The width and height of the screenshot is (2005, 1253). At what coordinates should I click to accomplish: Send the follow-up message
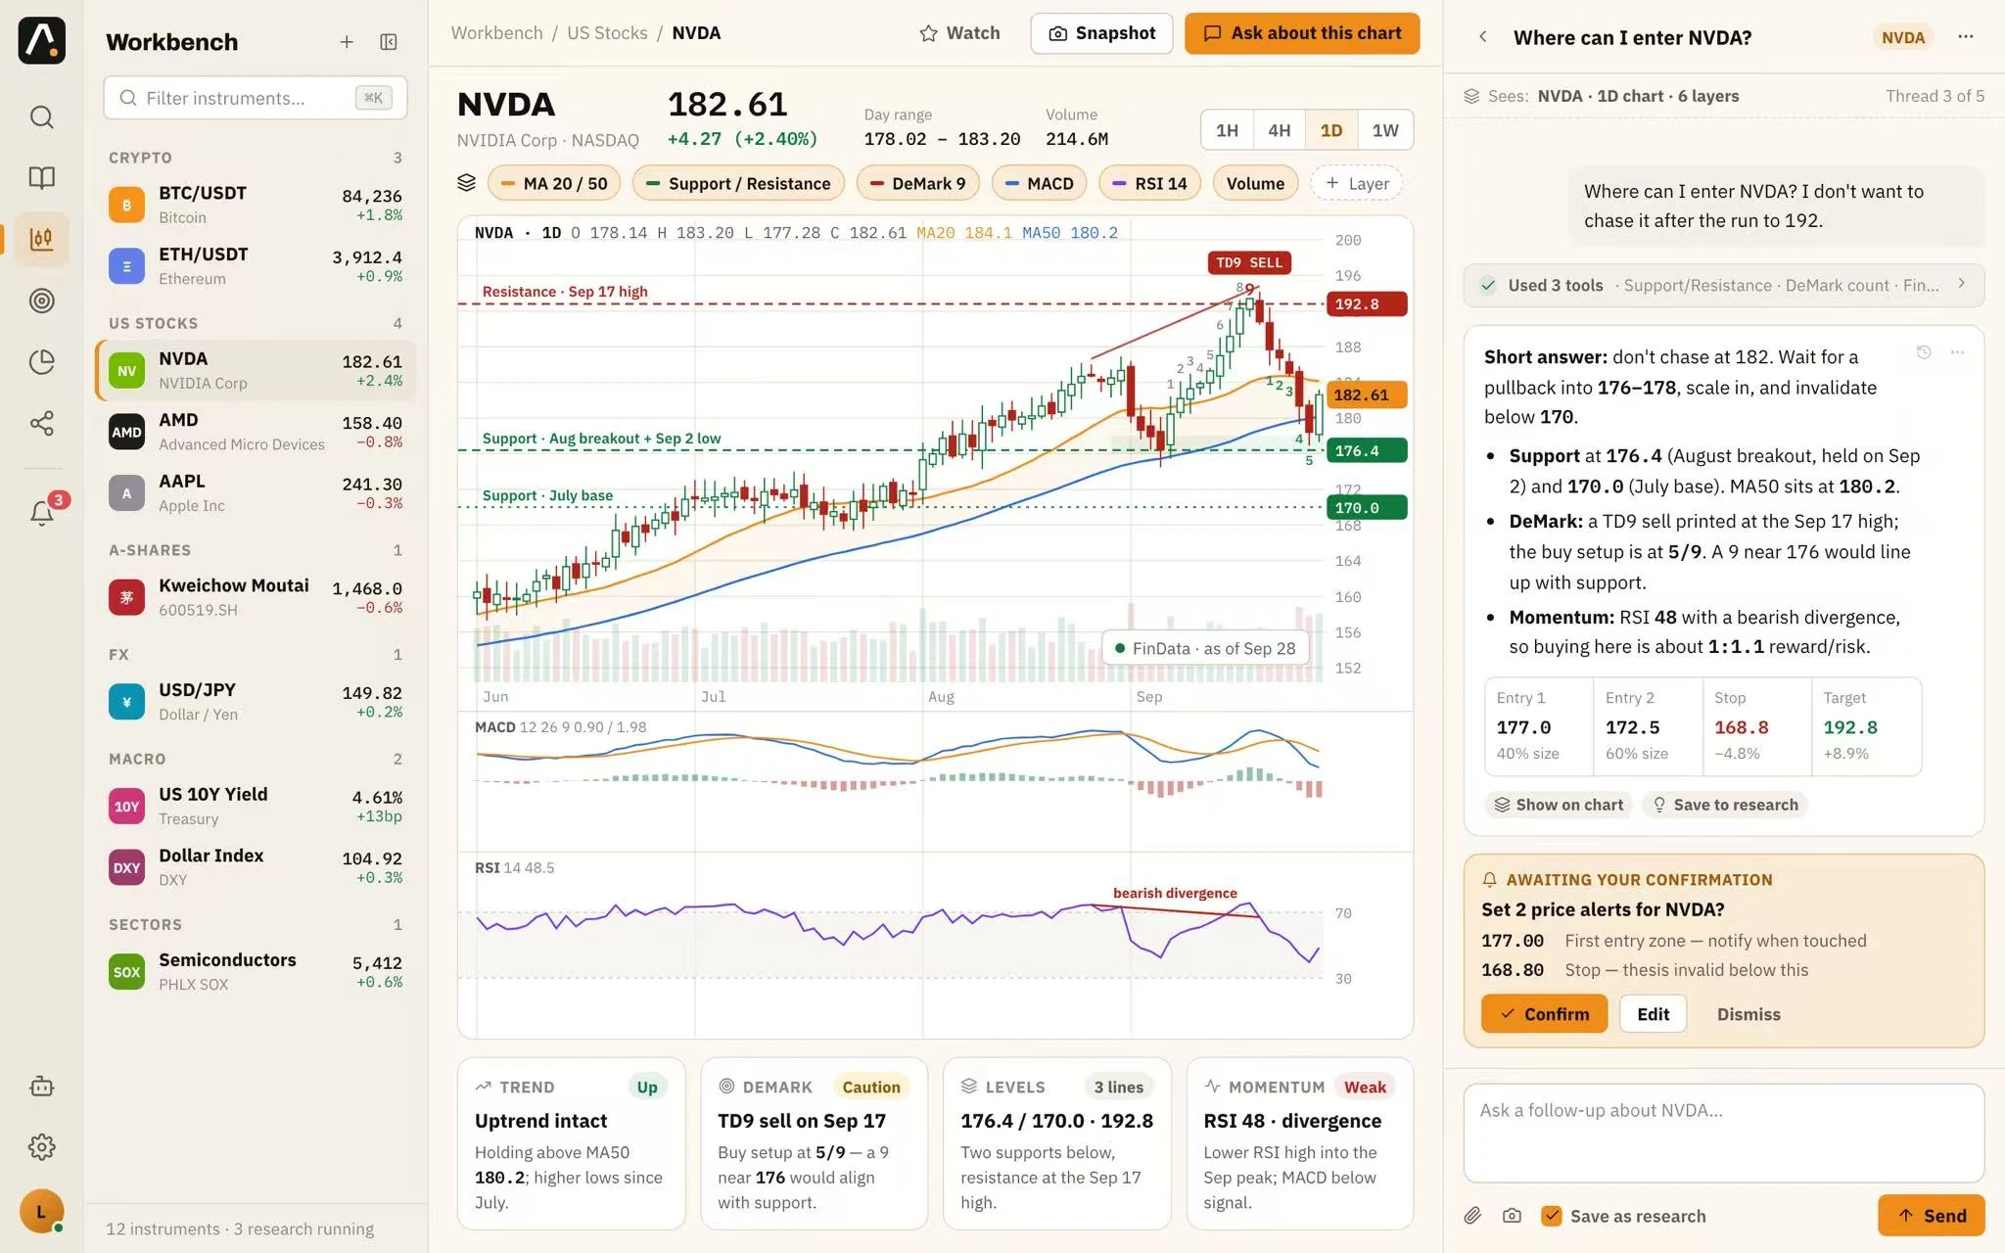pyautogui.click(x=1931, y=1216)
